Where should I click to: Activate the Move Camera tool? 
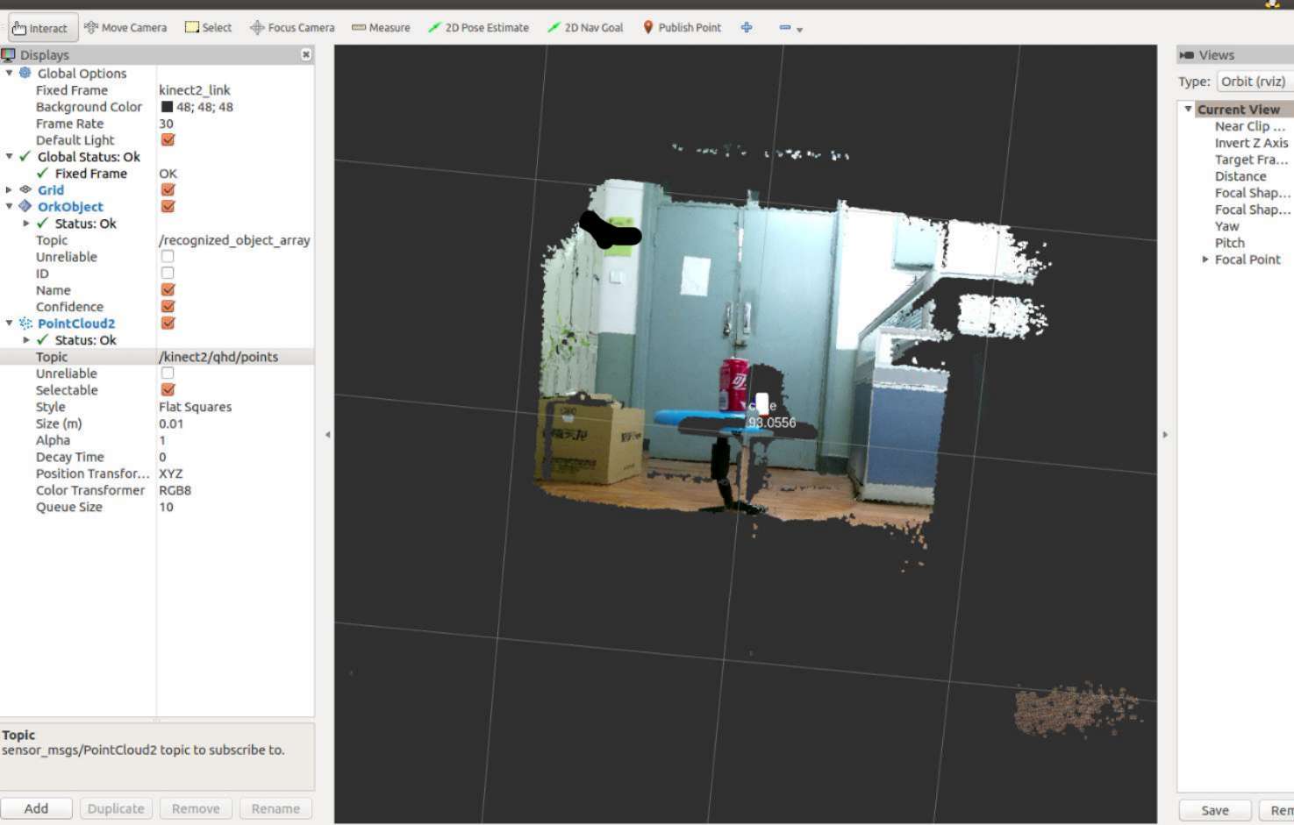(x=124, y=27)
